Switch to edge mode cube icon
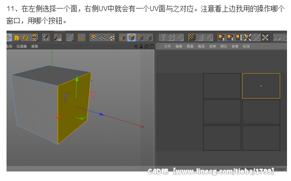The width and height of the screenshot is (291, 181). point(140,38)
